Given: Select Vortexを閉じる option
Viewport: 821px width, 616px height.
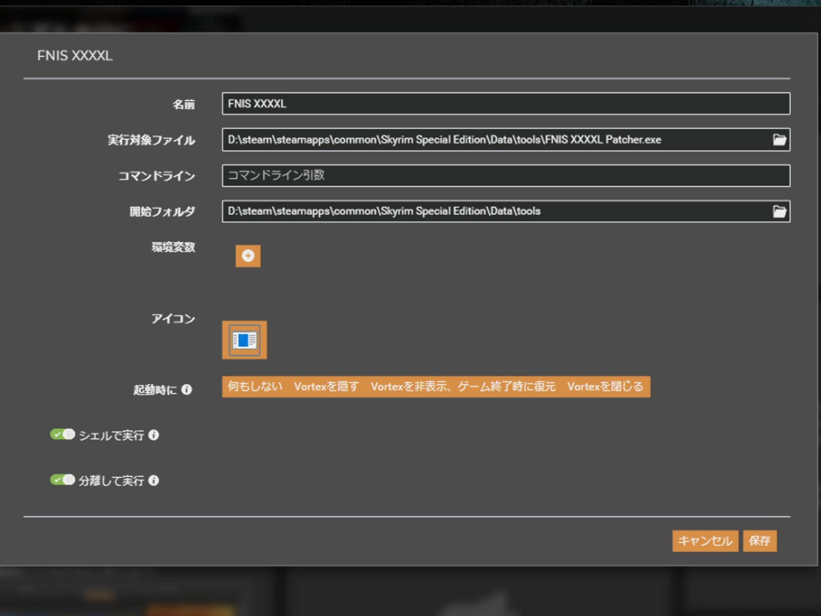Looking at the screenshot, I should click(605, 387).
